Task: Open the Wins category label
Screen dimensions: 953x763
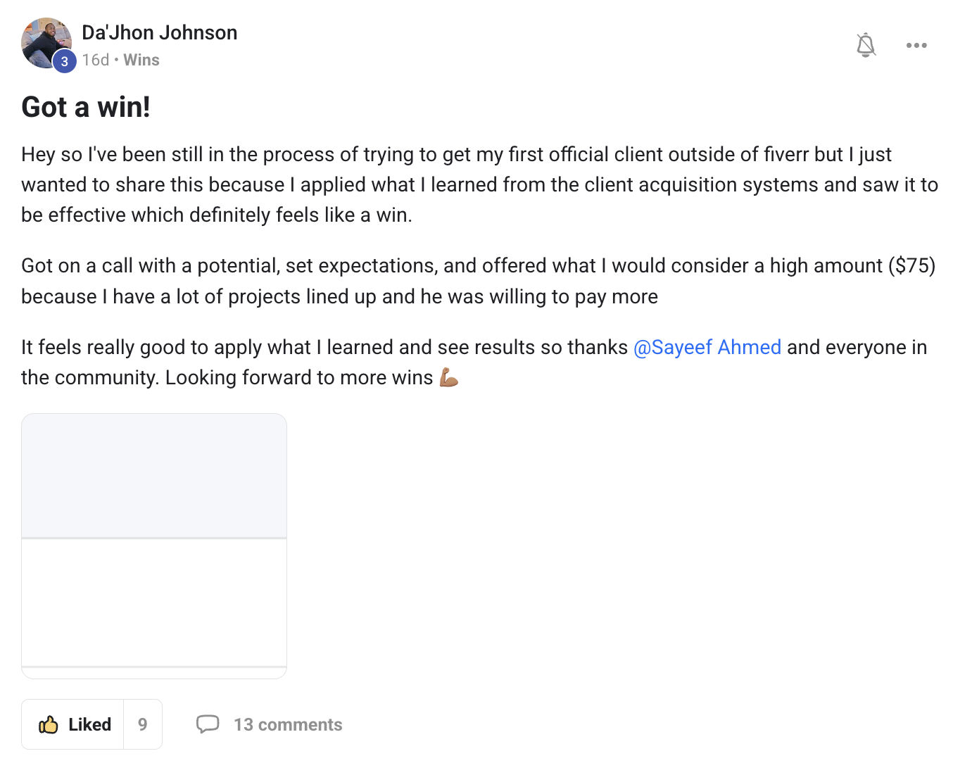Action: [x=141, y=60]
